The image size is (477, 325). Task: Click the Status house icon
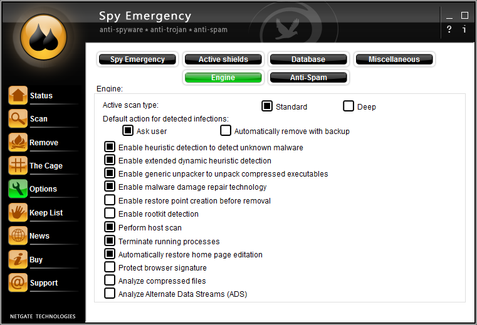[18, 96]
